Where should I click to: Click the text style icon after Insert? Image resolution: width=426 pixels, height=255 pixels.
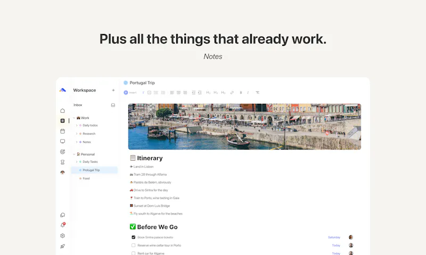143,93
